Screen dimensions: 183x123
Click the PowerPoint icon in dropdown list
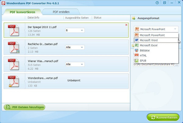136,35
